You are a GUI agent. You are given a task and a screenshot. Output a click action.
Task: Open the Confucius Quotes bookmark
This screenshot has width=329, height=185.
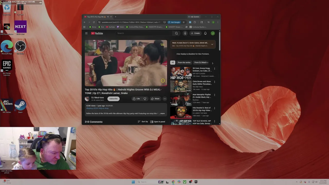point(198,27)
